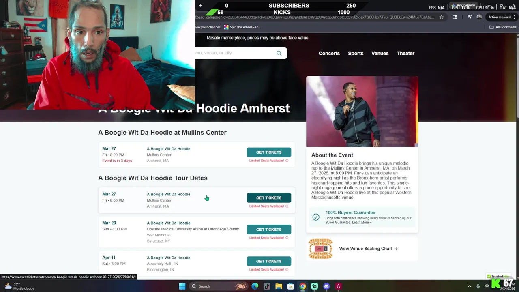Open the media control music icon
The height and width of the screenshot is (292, 519).
470,17
